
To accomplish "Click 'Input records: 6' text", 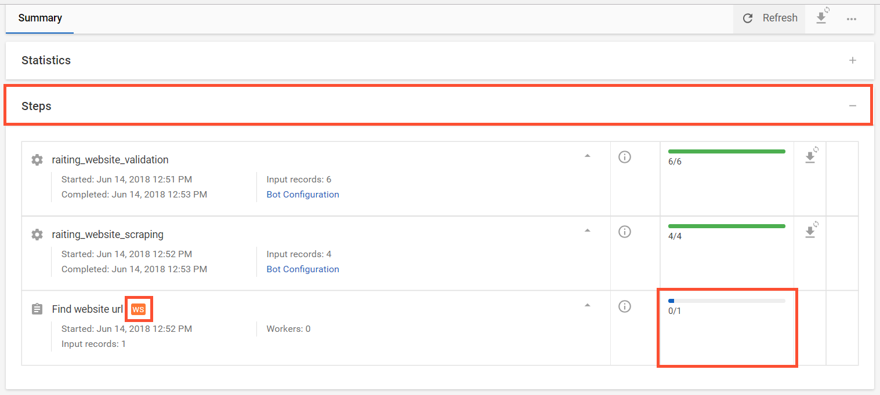I will click(299, 180).
